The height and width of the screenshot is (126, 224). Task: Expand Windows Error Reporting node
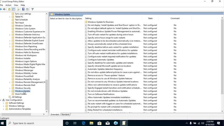10,47
